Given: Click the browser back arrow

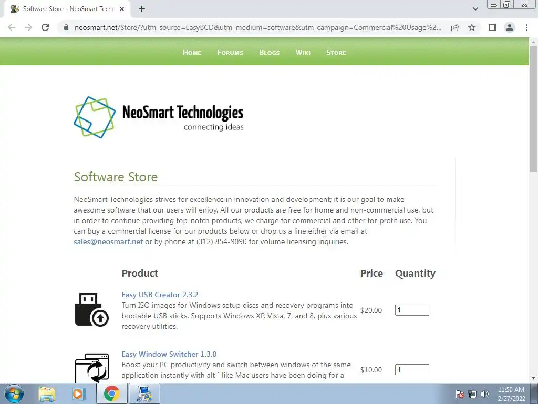Looking at the screenshot, I should [12, 27].
